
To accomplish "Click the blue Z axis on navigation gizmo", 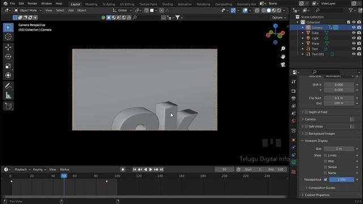I will coord(275,26).
